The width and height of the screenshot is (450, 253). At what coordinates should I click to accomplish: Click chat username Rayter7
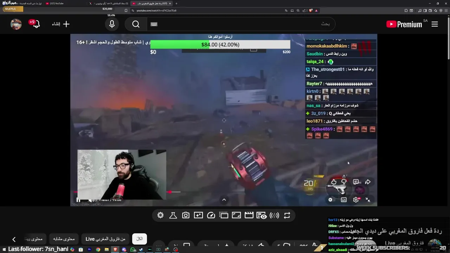314,84
